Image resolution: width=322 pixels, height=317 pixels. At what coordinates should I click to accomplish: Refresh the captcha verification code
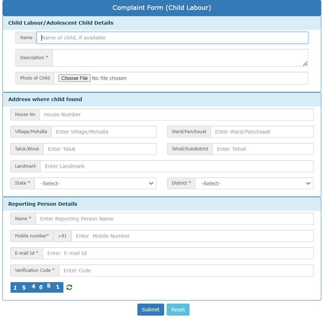(69, 287)
